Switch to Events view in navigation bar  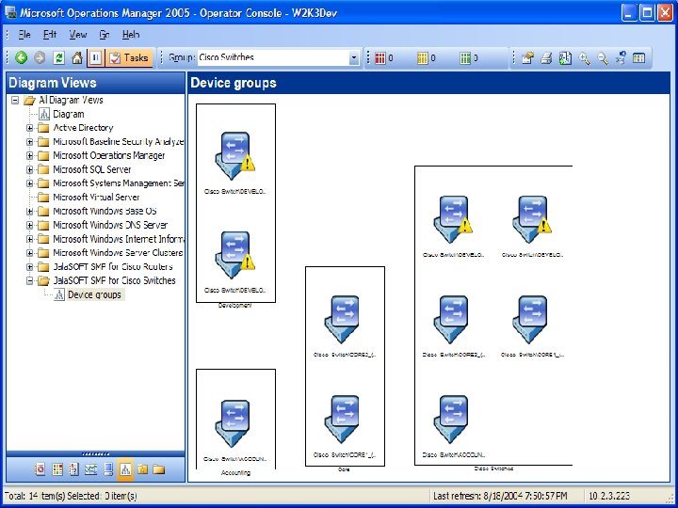coord(73,469)
